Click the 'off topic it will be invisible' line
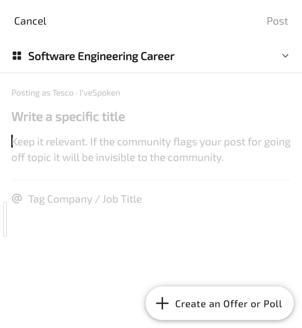Image resolution: width=302 pixels, height=328 pixels. click(117, 158)
